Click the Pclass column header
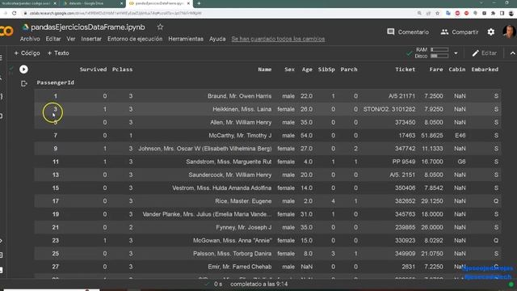 coord(122,70)
